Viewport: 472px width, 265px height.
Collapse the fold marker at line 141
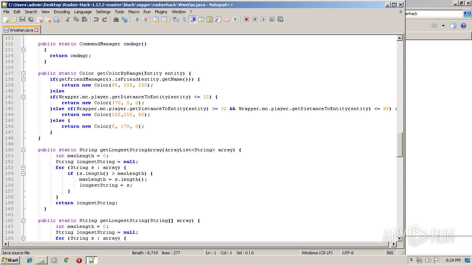(x=23, y=97)
